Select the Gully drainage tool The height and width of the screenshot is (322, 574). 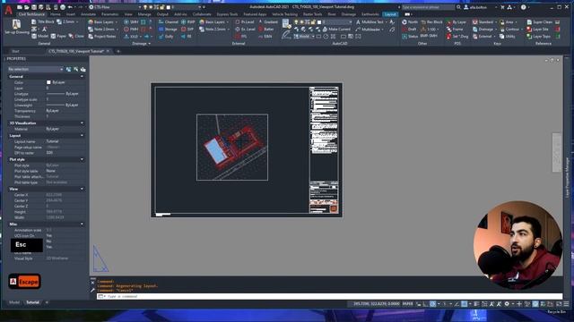point(166,36)
